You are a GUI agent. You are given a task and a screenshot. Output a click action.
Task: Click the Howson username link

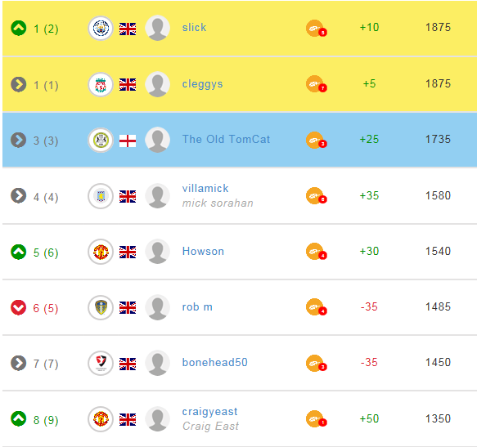pos(203,252)
